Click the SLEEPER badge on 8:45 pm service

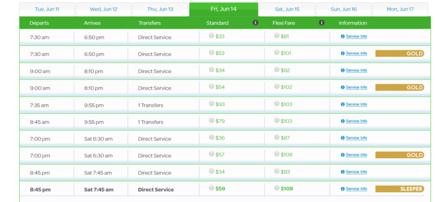(399, 189)
